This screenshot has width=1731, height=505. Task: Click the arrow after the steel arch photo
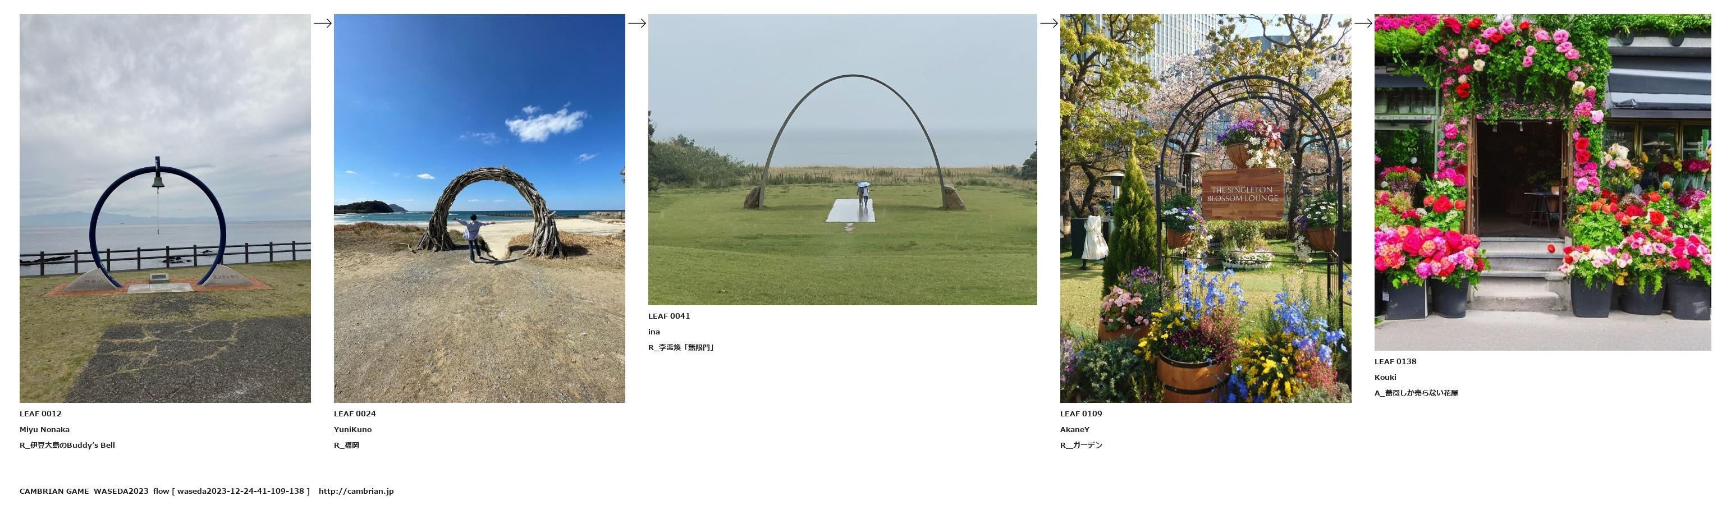(x=1049, y=23)
